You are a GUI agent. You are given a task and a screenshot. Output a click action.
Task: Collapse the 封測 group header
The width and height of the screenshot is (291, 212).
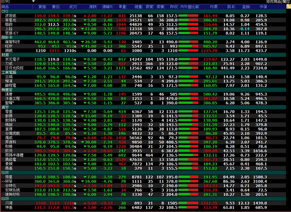[143, 55]
